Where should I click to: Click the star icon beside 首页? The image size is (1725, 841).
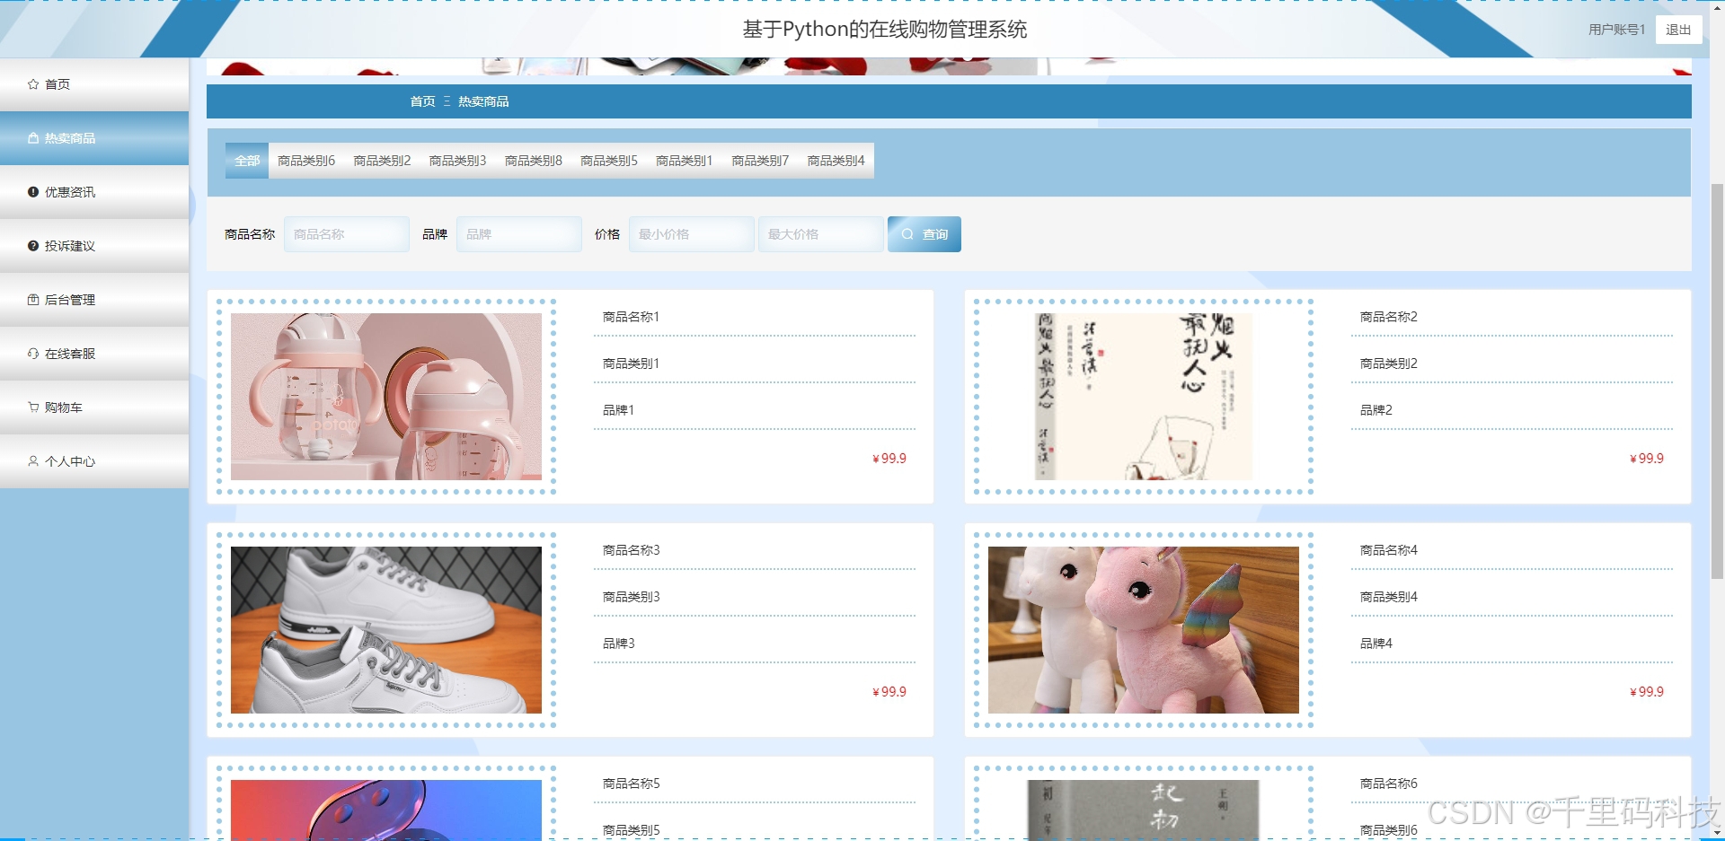click(33, 84)
